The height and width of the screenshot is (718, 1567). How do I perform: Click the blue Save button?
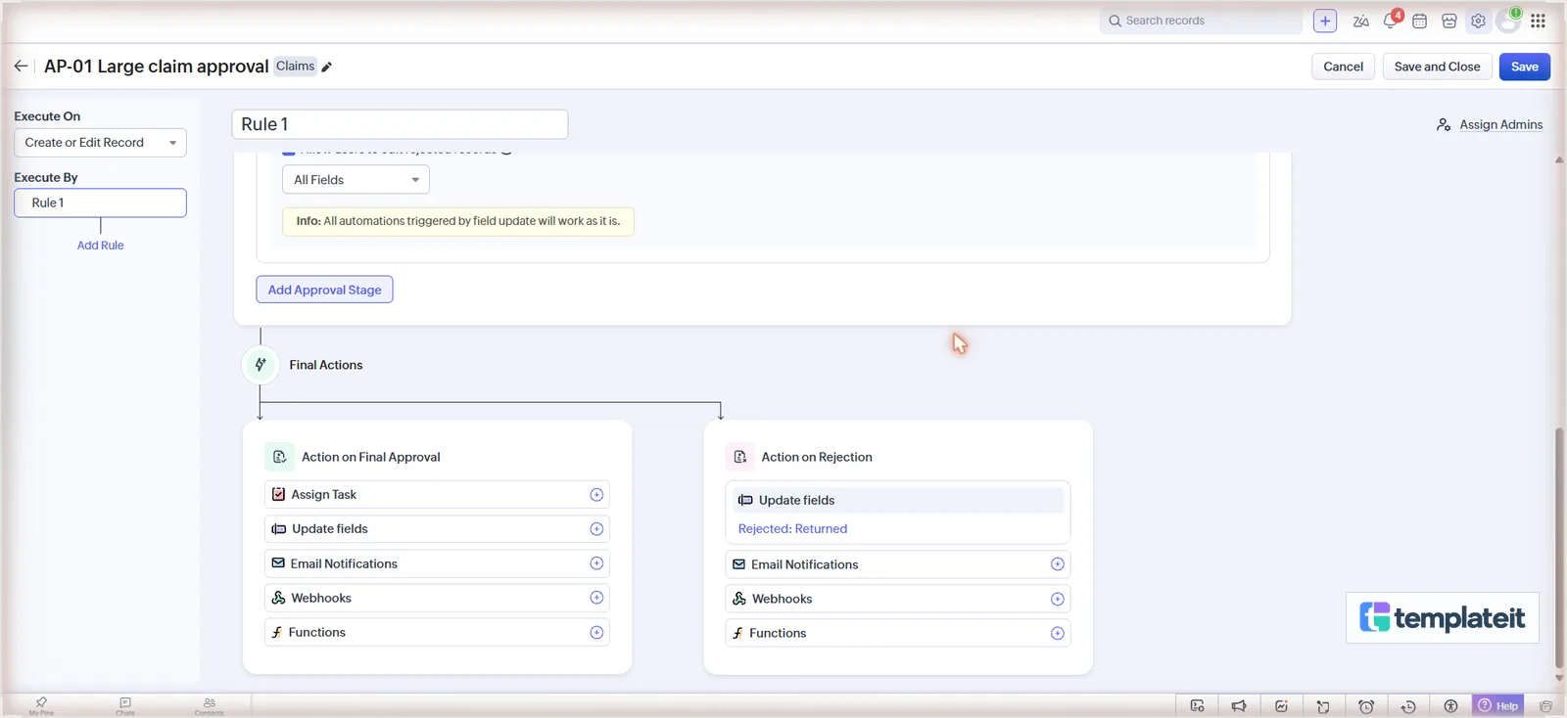pos(1524,67)
